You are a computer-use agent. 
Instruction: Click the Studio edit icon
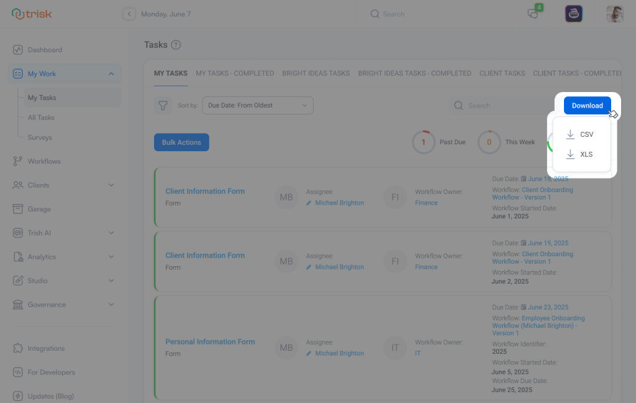[x=18, y=280]
